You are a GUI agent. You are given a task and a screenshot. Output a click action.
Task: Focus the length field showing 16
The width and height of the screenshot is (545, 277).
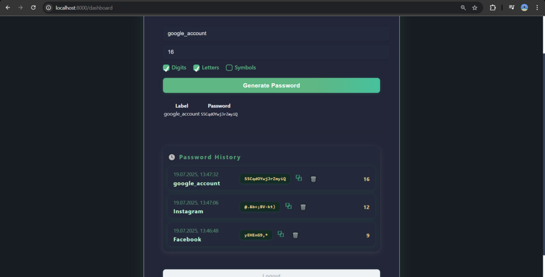tap(277, 52)
